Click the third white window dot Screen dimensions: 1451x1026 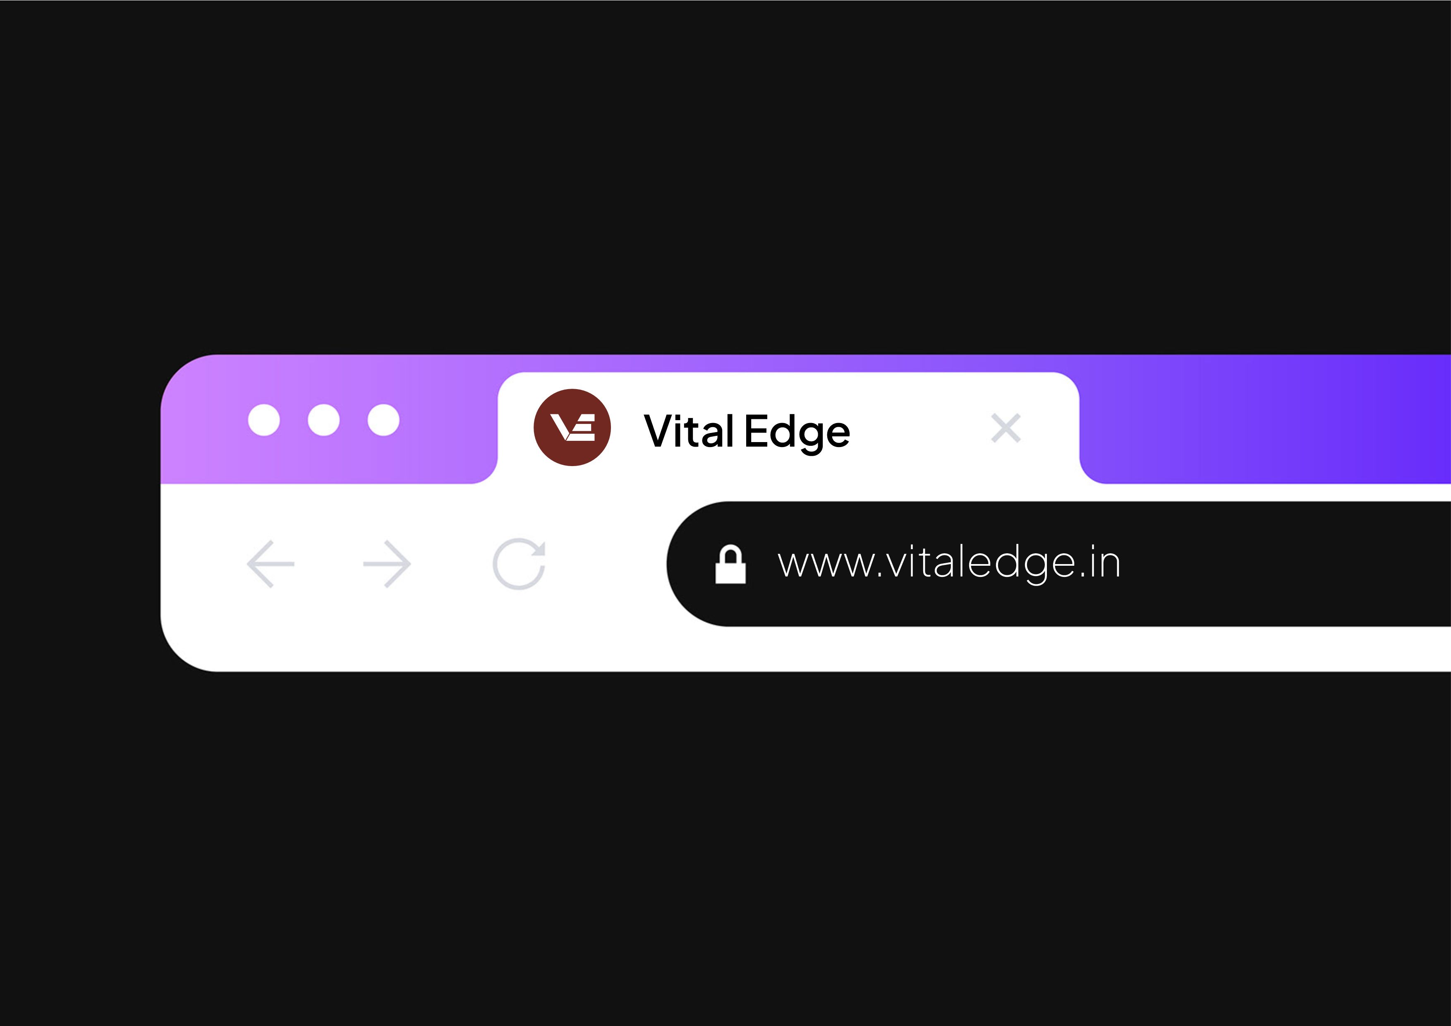tap(383, 420)
